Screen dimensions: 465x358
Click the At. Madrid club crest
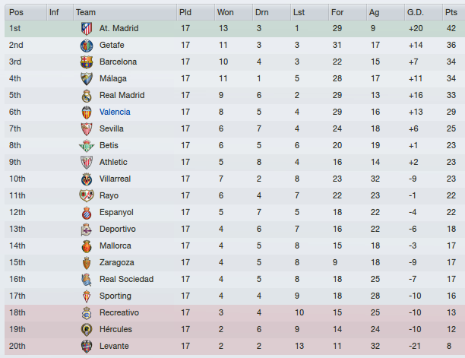click(87, 28)
